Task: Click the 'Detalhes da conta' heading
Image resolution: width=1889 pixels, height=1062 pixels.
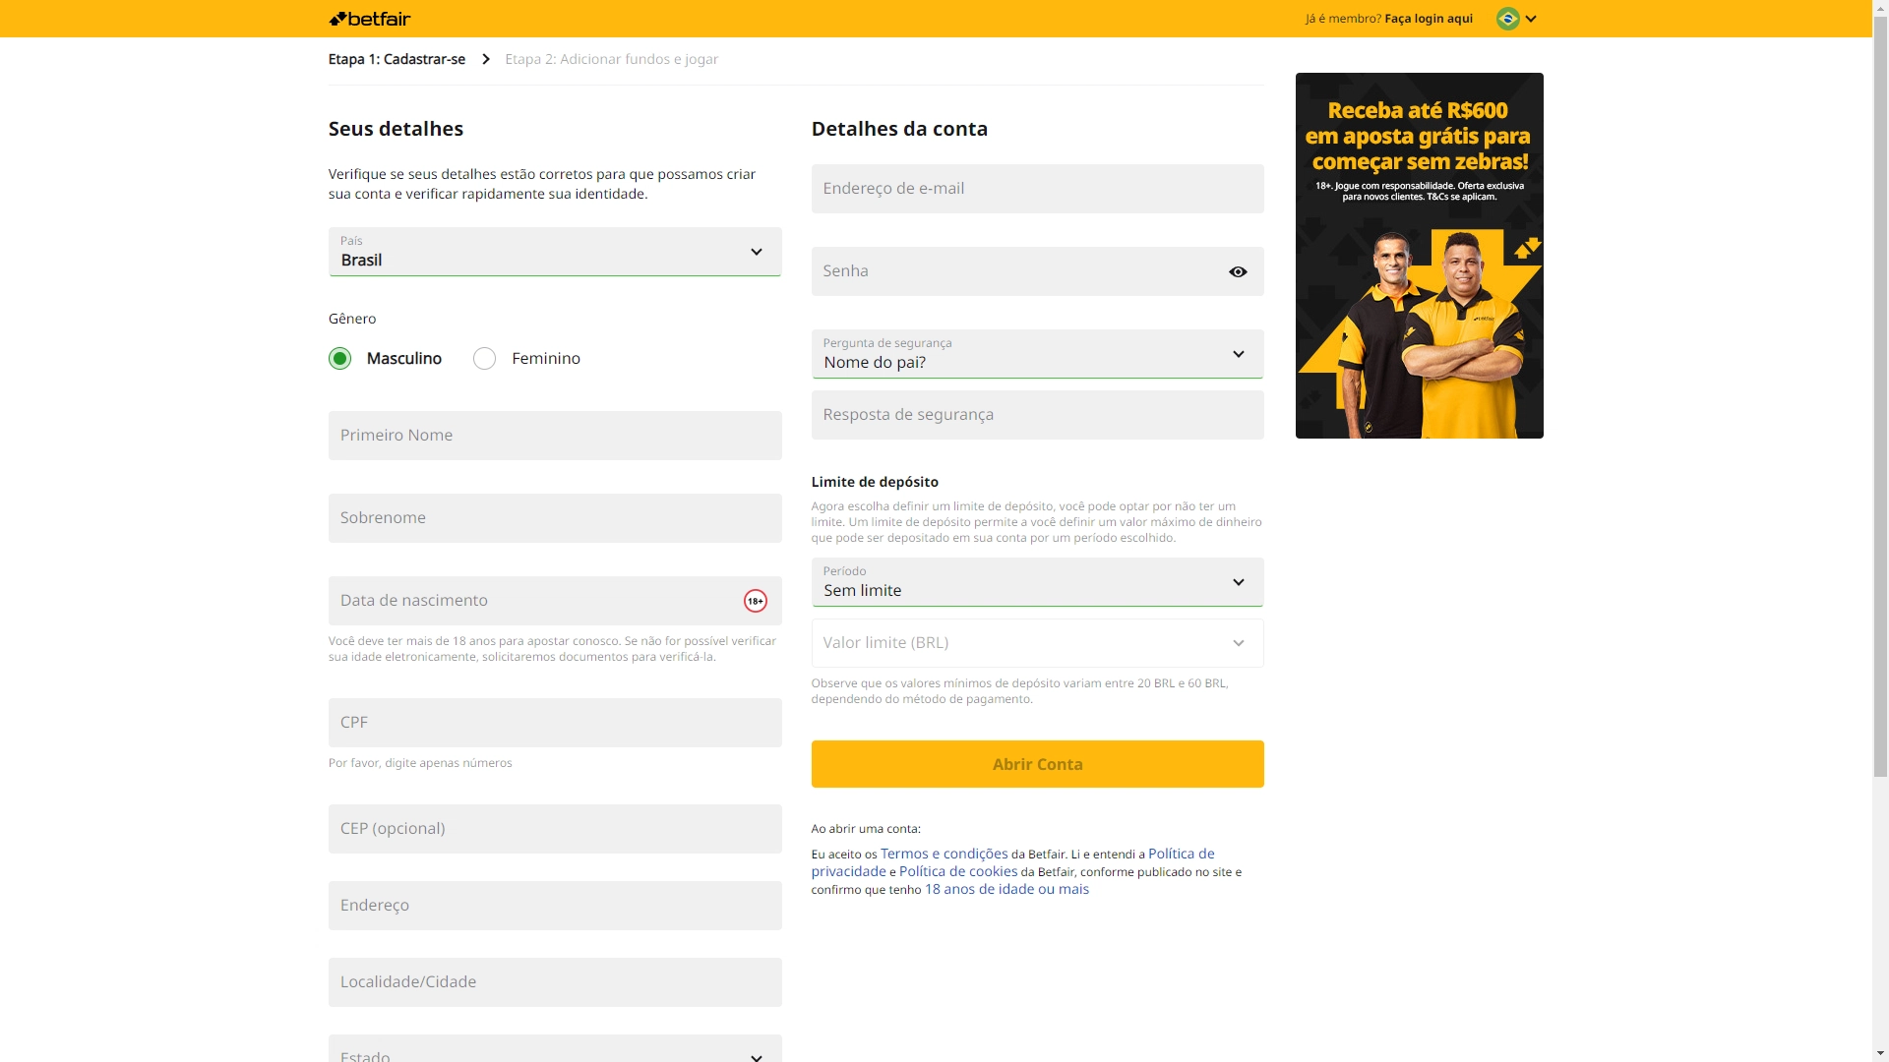Action: 899,129
